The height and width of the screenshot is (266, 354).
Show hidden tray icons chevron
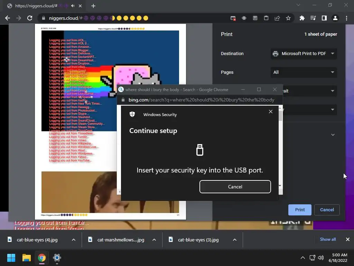click(x=303, y=258)
